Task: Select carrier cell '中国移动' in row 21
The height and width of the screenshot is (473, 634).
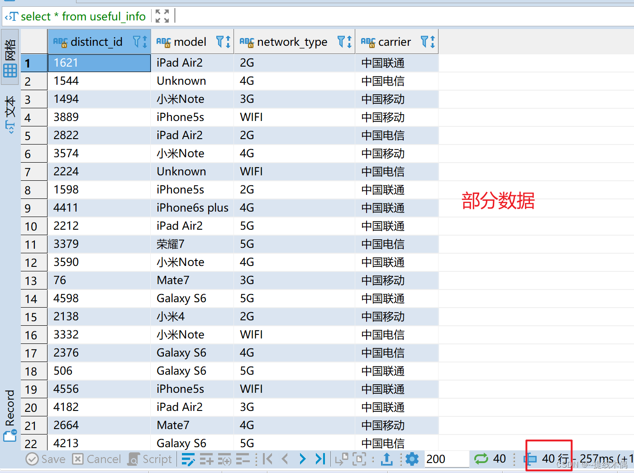Action: pyautogui.click(x=397, y=425)
